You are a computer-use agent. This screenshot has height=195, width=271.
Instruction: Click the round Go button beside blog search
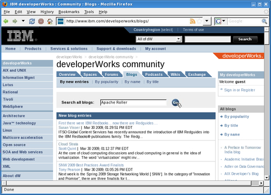click(x=176, y=102)
